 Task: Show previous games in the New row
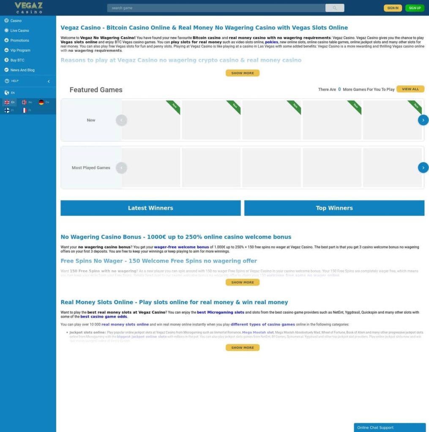121,120
